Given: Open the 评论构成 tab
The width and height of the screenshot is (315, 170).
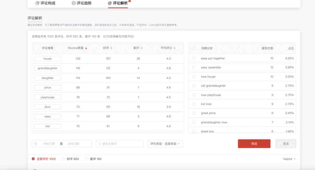Looking at the screenshot, I should [45, 3].
